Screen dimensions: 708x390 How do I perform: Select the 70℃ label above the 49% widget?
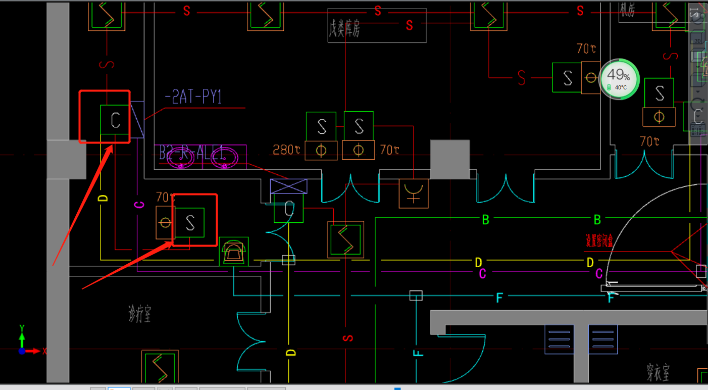click(x=586, y=49)
